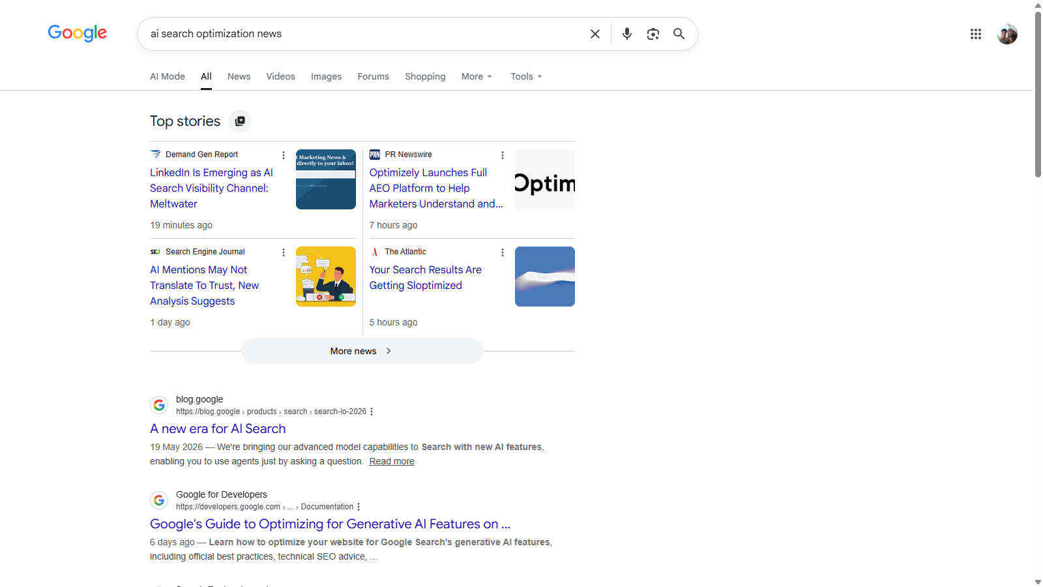Open Google's Guide to Optimizing Generative AI result

tap(330, 524)
